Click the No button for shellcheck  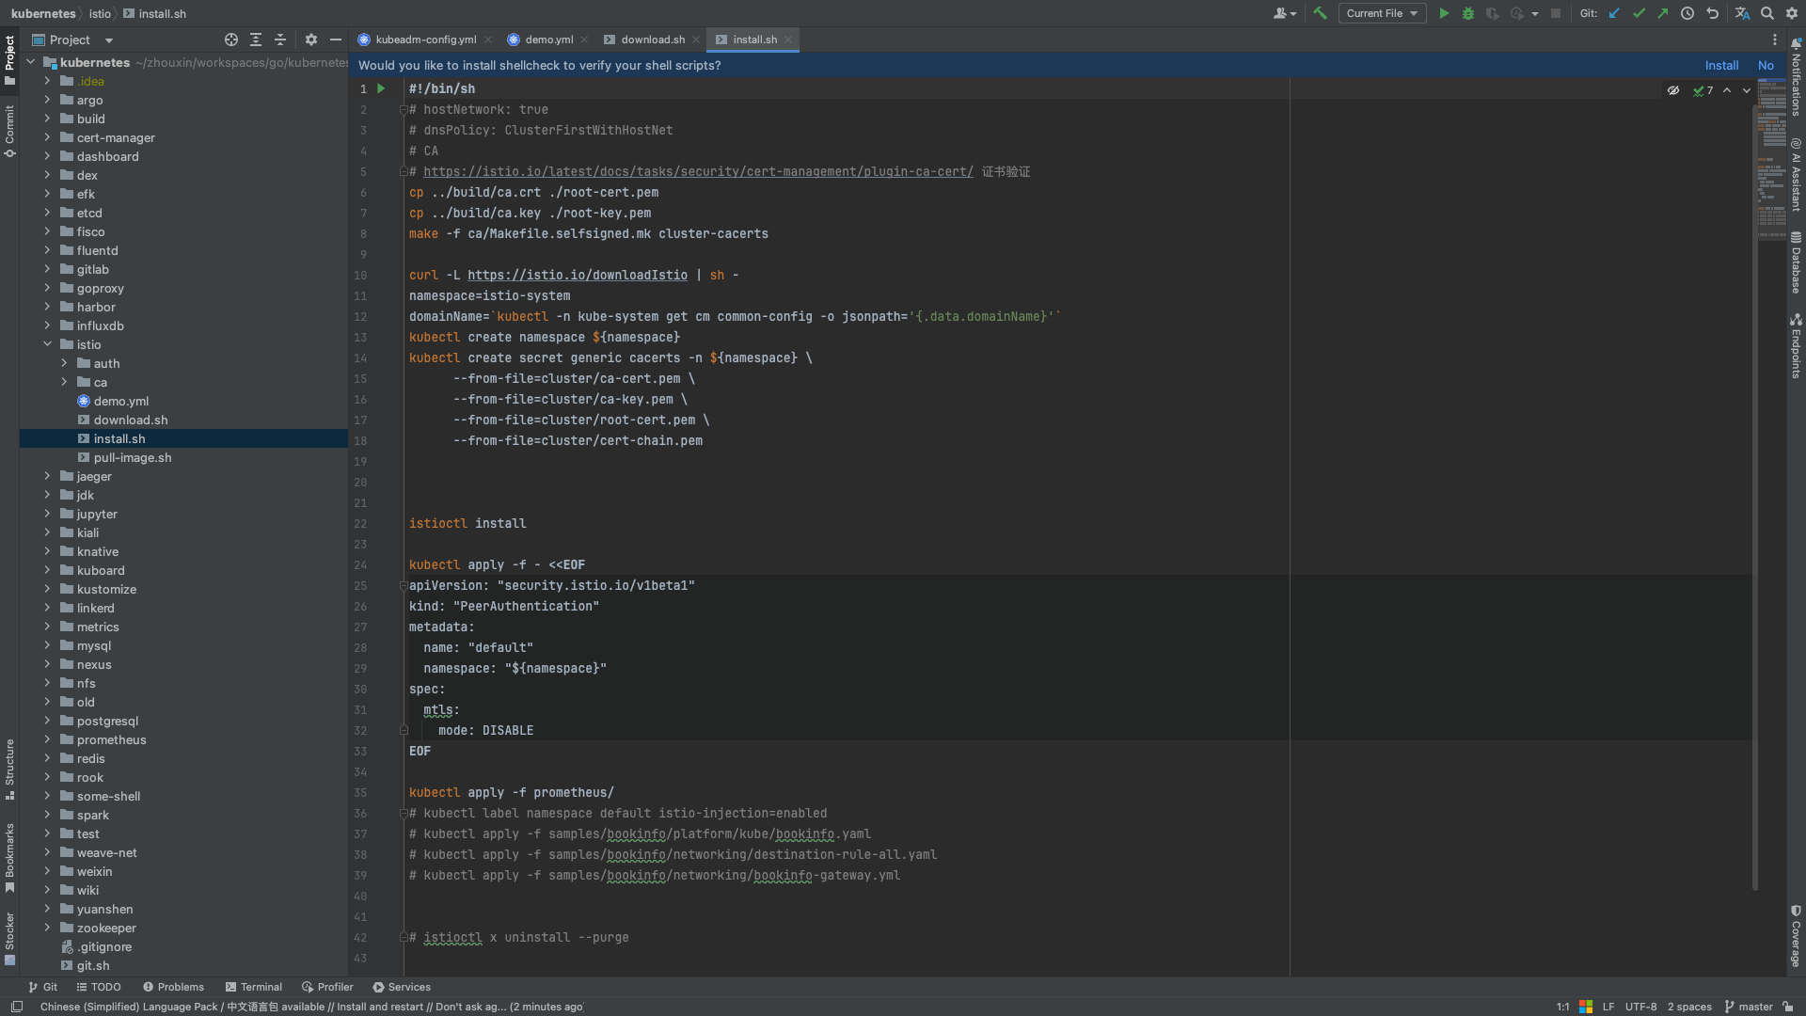1766,65
